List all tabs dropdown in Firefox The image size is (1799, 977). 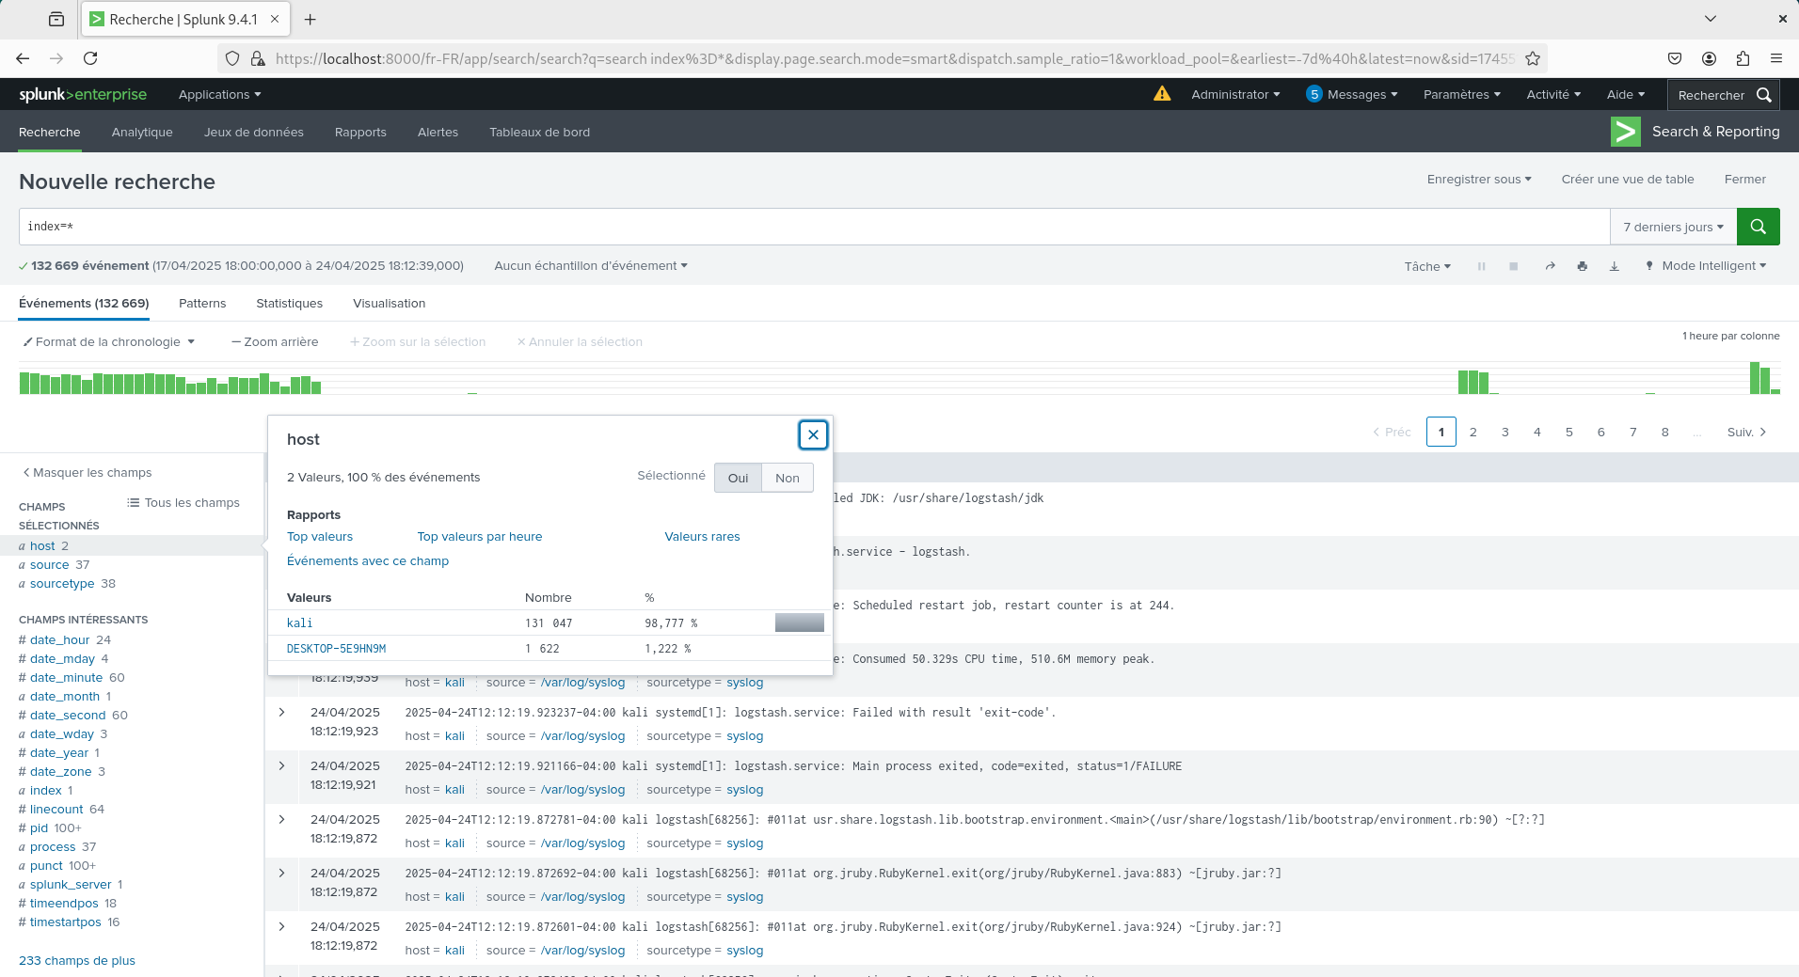click(1711, 19)
